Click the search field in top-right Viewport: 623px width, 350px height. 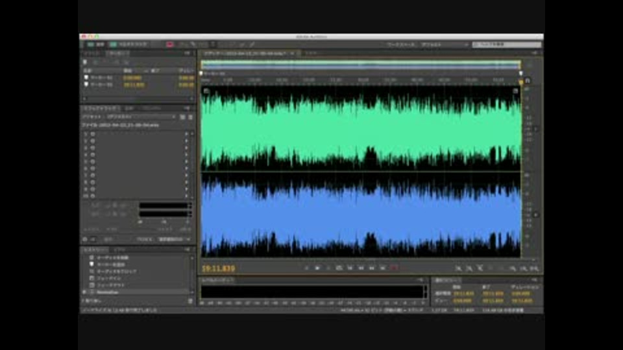click(507, 45)
